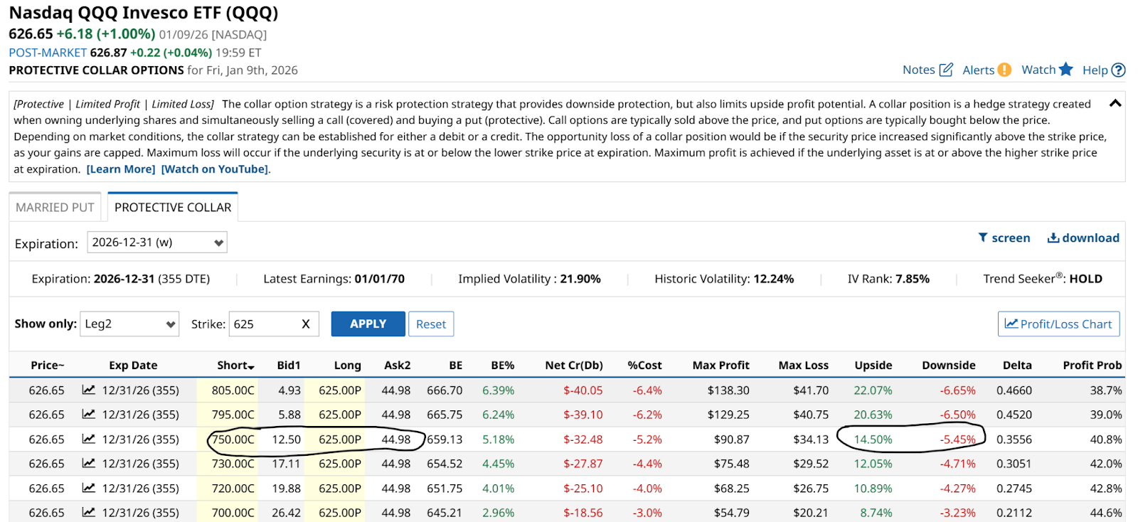Click the screen filter funnel icon
The height and width of the screenshot is (522, 1138).
coord(983,238)
